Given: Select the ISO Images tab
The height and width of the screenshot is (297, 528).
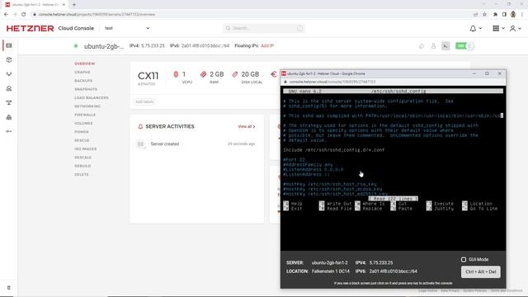Looking at the screenshot, I should pyautogui.click(x=86, y=148).
